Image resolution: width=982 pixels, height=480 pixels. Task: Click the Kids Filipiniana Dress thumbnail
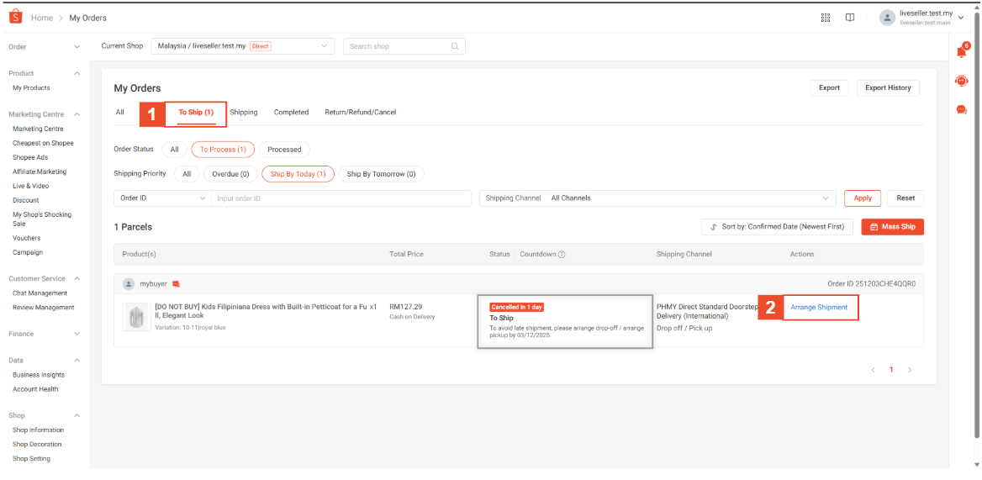(136, 316)
